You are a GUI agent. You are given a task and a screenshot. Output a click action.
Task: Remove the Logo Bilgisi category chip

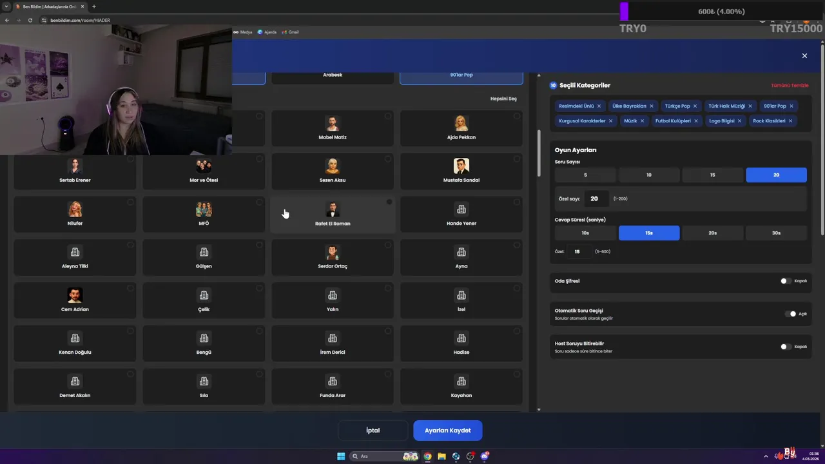pos(739,121)
